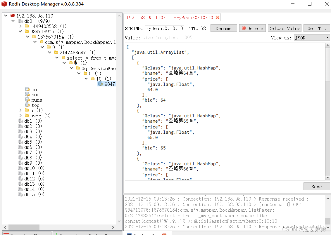Image resolution: width=331 pixels, height=235 pixels.
Task: Click the folder icon of 1675670154
Action: (34, 37)
